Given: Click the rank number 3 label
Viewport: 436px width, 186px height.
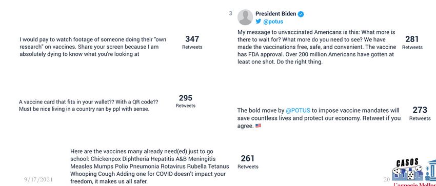Looking at the screenshot, I should pos(230,13).
